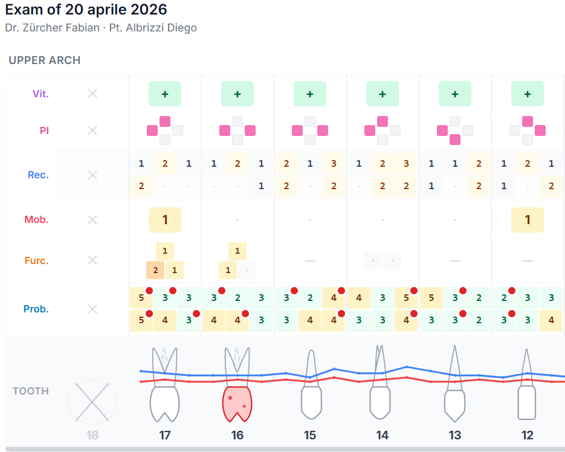This screenshot has width=565, height=452.
Task: Clear the Vit. row with X
Action: pos(92,94)
